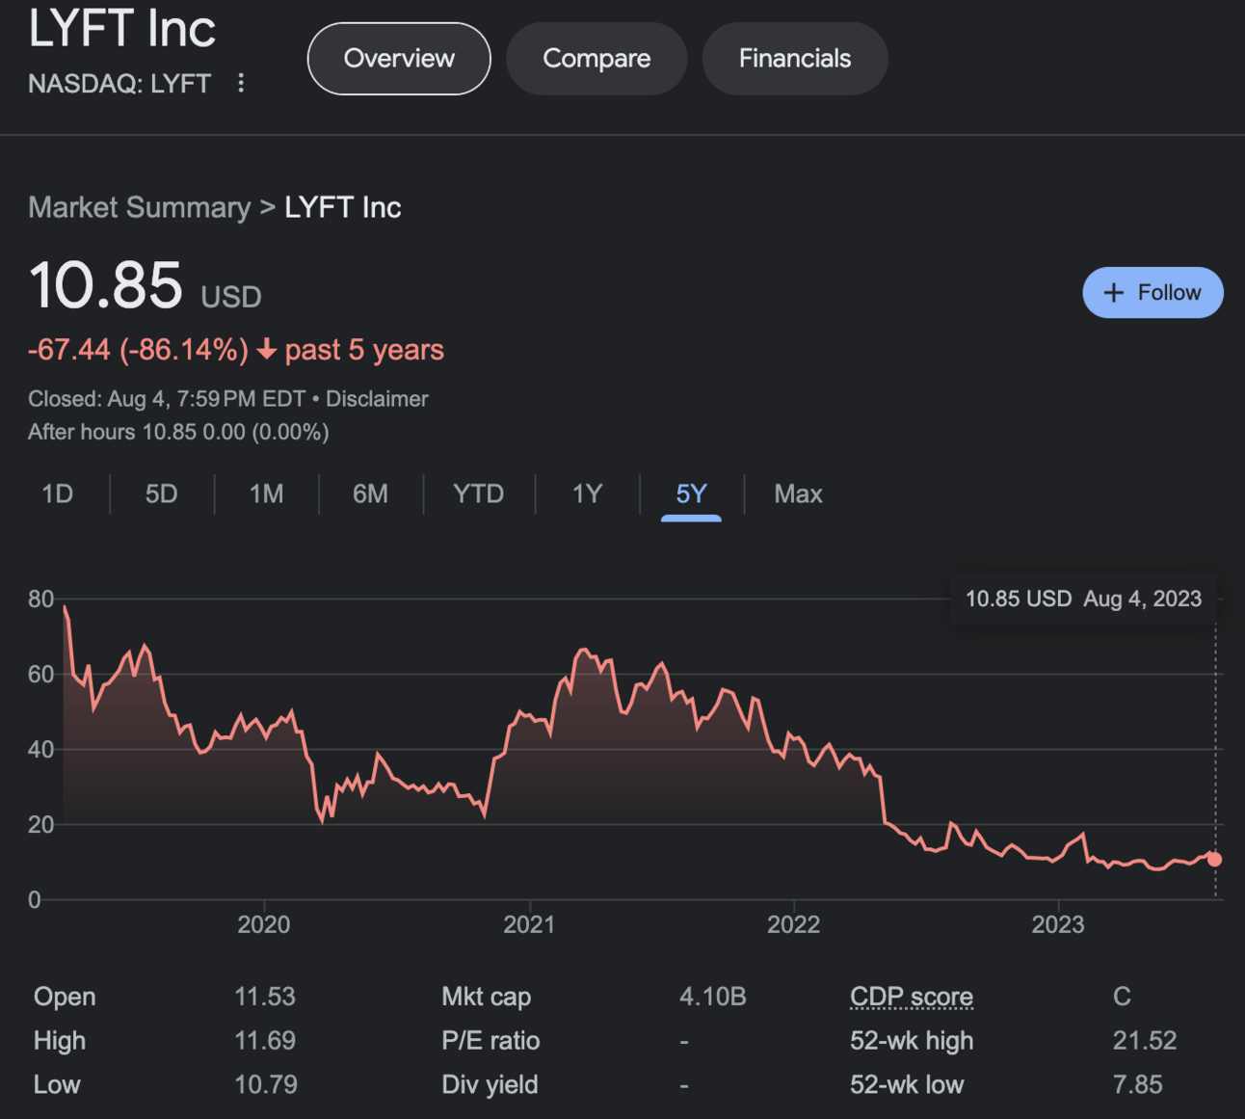
Task: Click the plus icon in the Follow button
Action: coord(1113,293)
